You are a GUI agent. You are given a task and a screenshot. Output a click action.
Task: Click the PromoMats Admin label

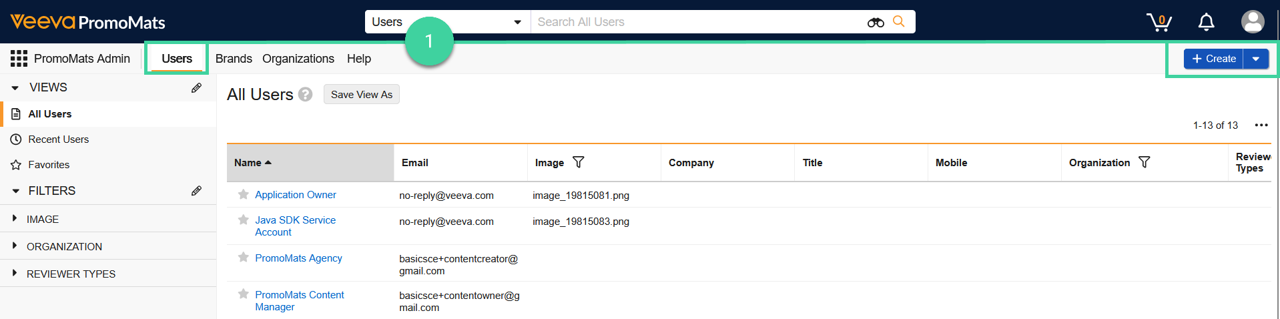(x=82, y=59)
